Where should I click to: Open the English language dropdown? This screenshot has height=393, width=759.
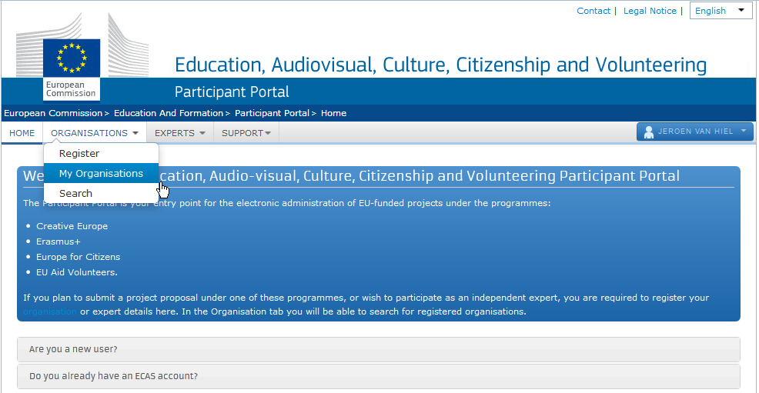click(721, 11)
